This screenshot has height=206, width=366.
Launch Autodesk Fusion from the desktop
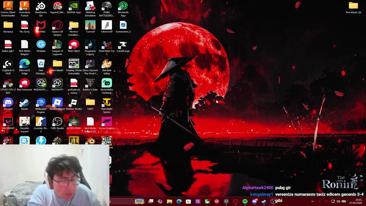pos(25,9)
